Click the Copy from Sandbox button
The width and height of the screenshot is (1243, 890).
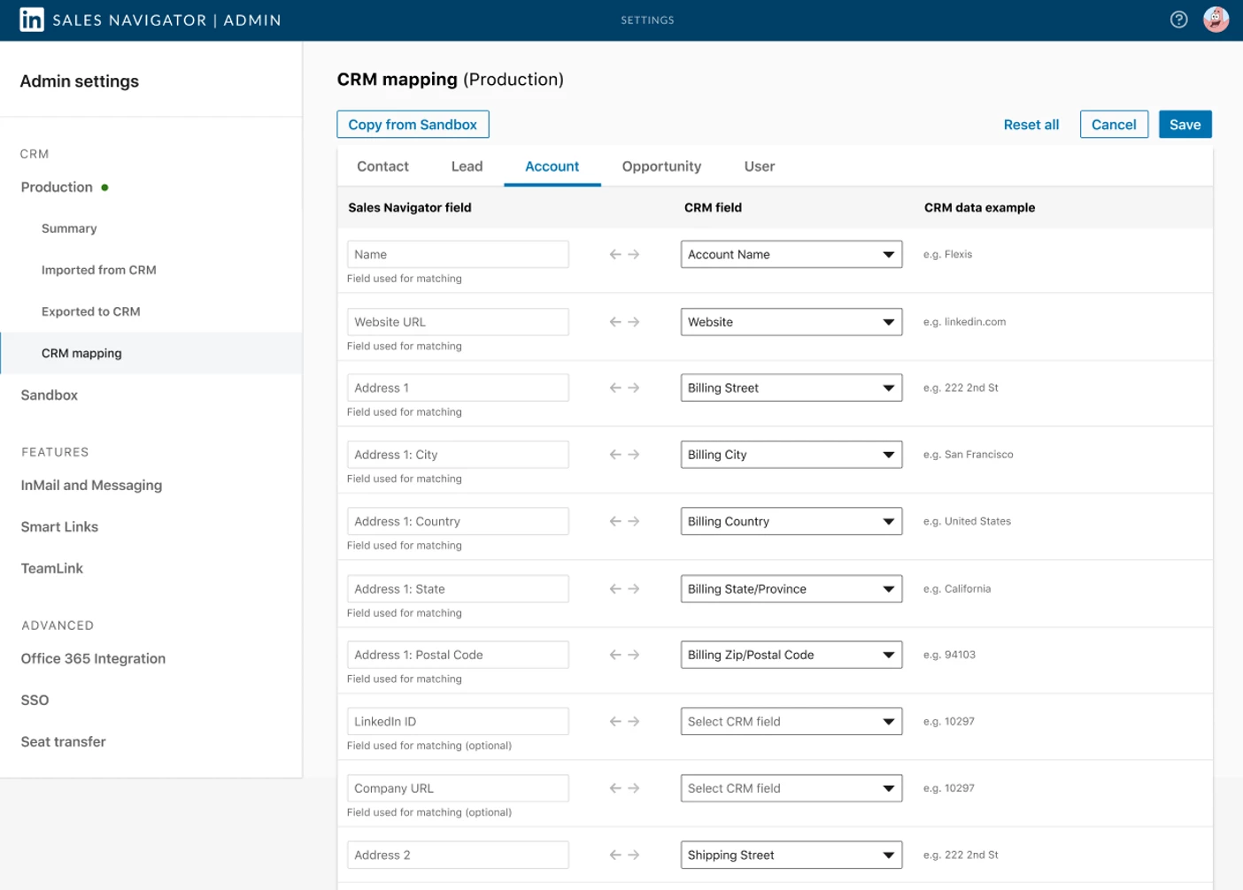413,125
